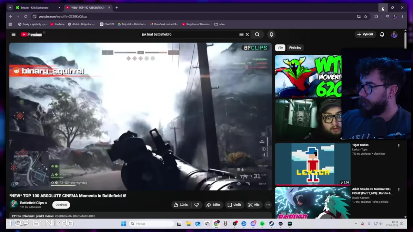Open the WTF Moments 620 thumbnail

tap(308, 76)
